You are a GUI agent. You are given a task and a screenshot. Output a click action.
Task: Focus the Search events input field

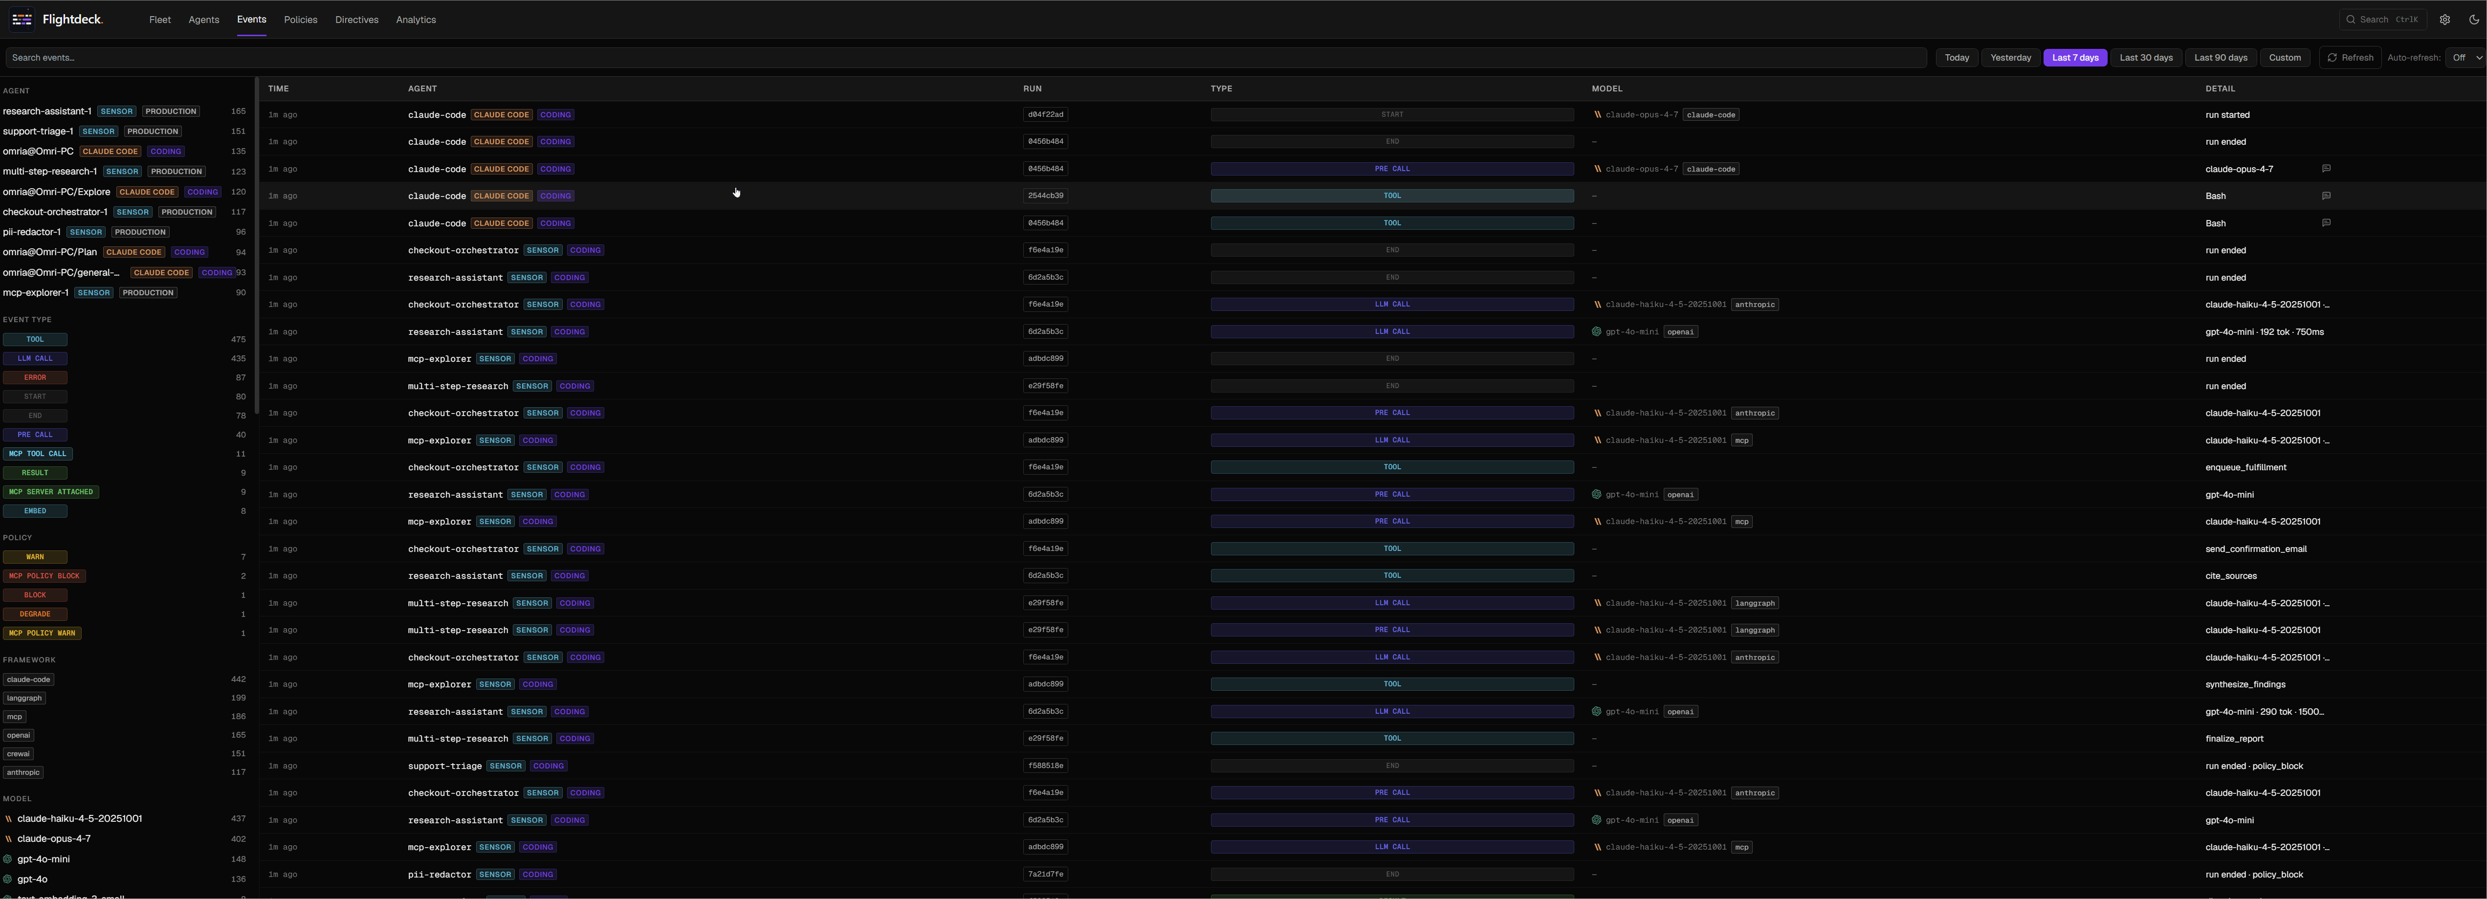[x=966, y=58]
